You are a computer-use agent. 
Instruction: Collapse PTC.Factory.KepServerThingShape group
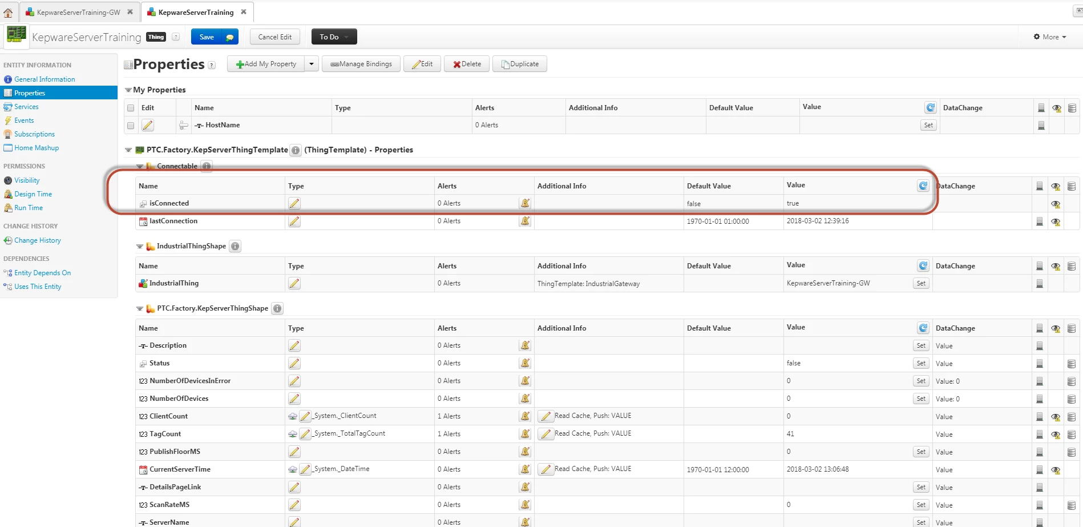point(140,309)
